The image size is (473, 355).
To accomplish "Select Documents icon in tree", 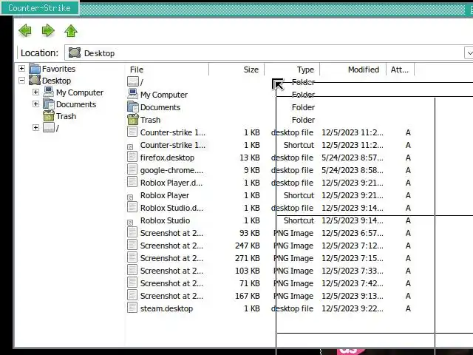I will point(49,104).
